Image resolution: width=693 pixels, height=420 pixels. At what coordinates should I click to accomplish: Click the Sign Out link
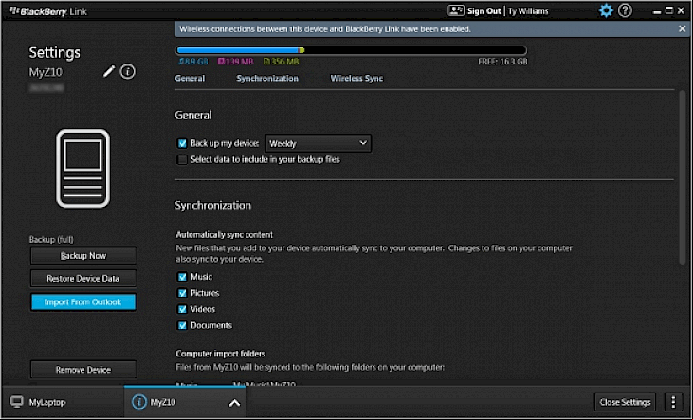coord(483,11)
